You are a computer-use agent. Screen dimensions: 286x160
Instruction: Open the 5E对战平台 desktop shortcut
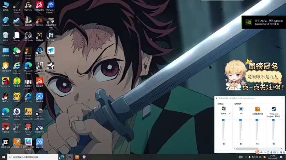(x=39, y=128)
